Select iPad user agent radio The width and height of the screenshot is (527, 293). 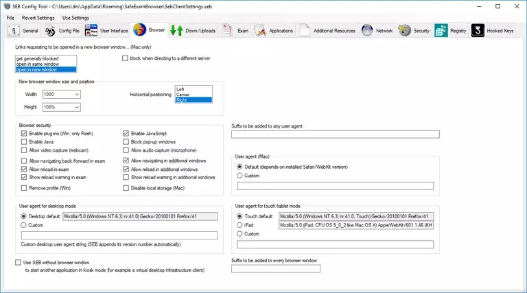[239, 225]
